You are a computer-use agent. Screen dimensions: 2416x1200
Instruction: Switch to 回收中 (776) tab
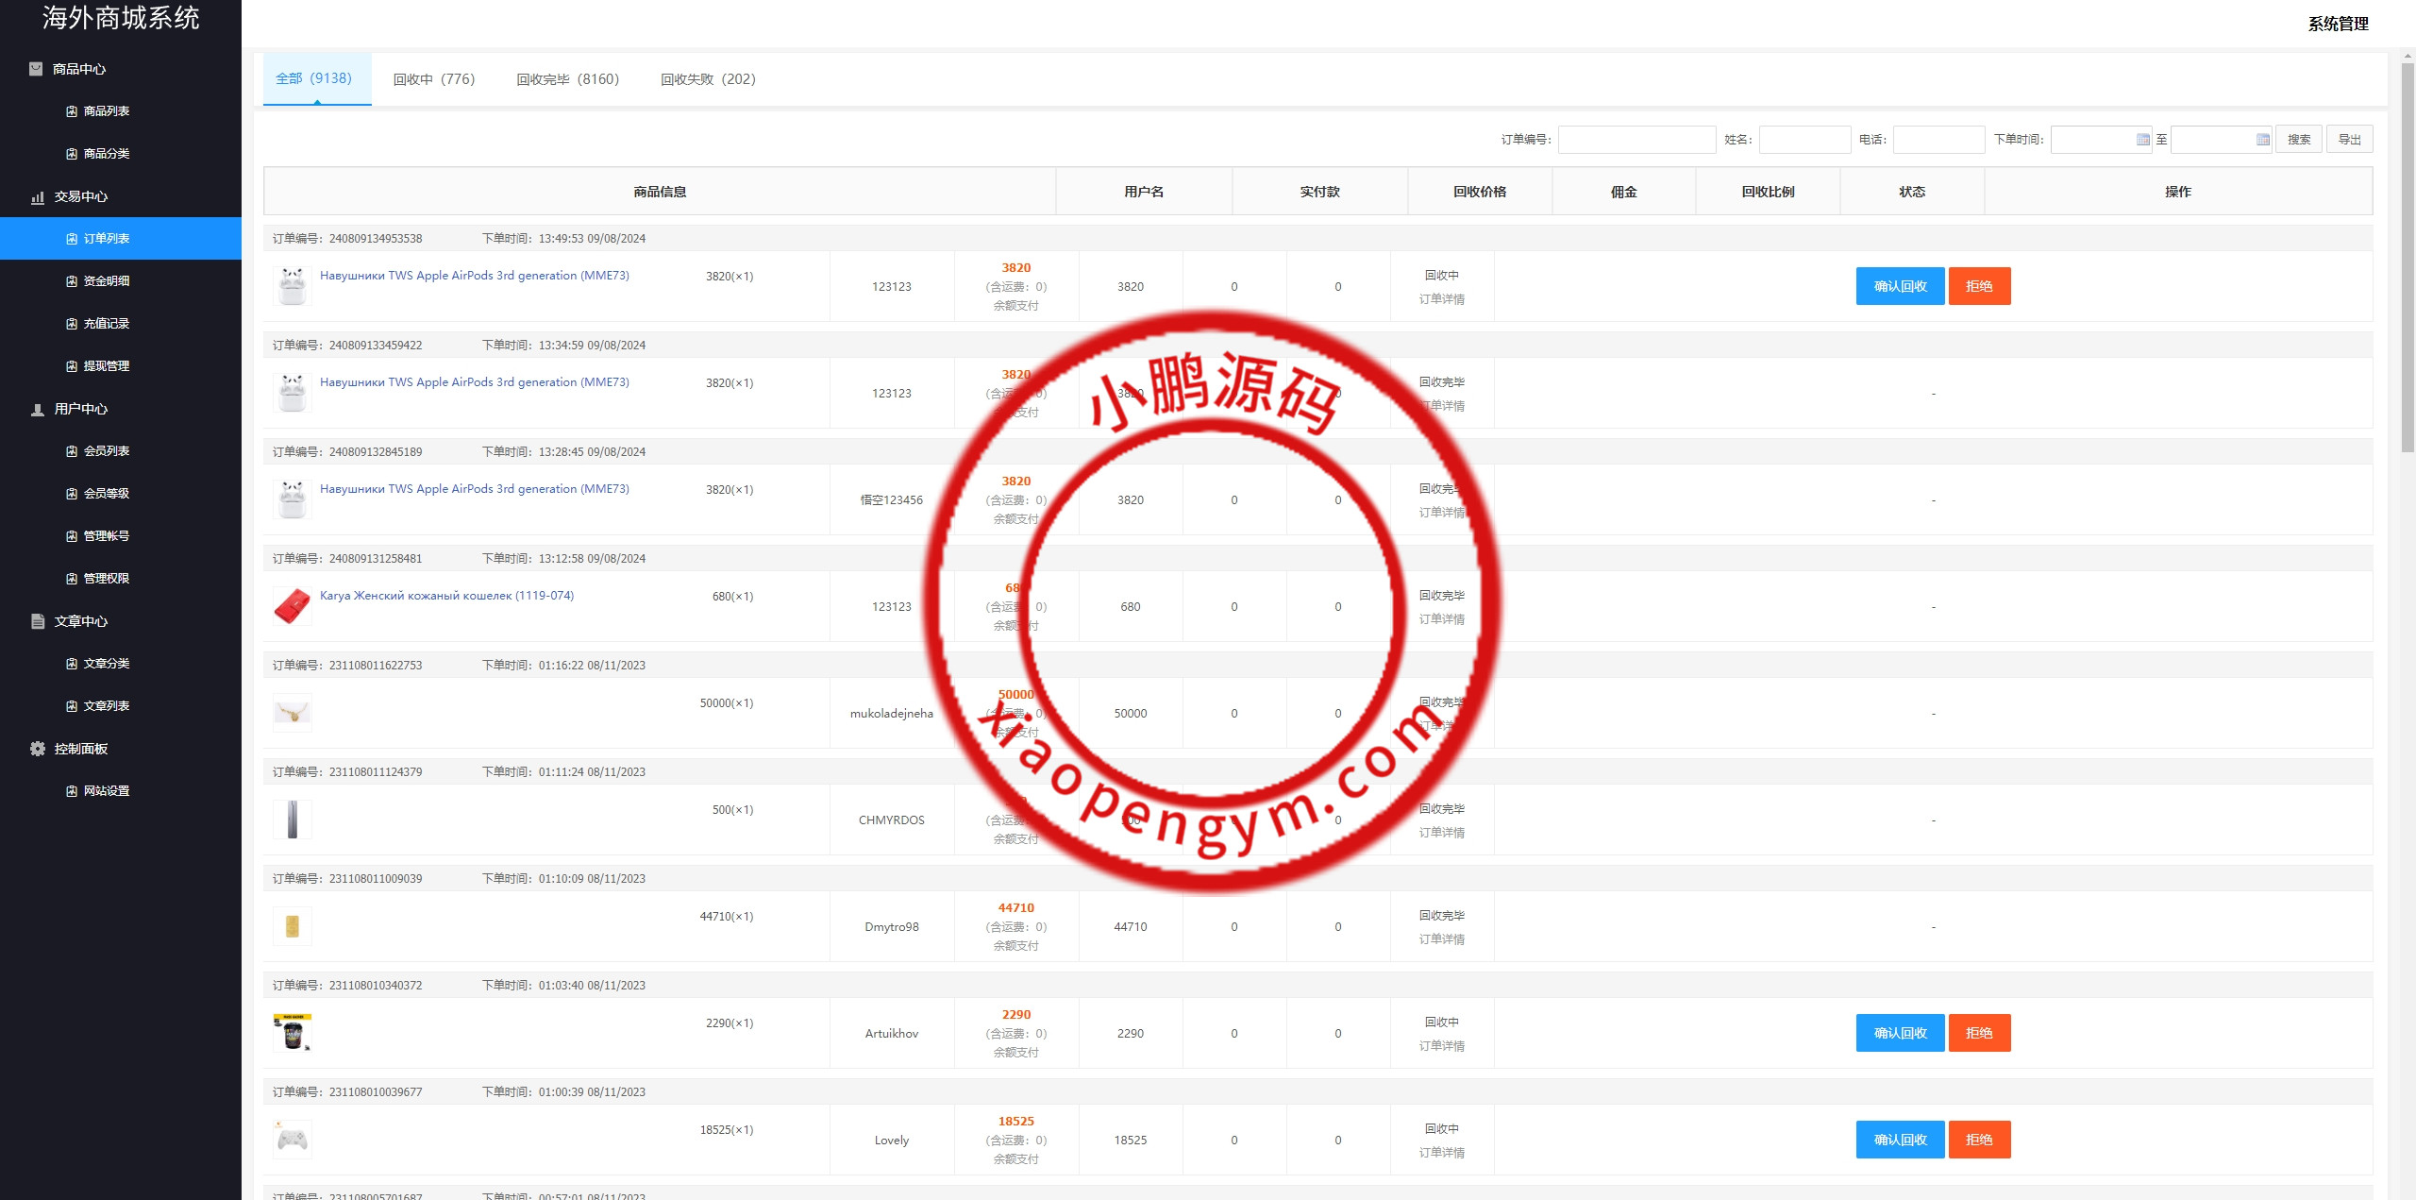pyautogui.click(x=434, y=79)
